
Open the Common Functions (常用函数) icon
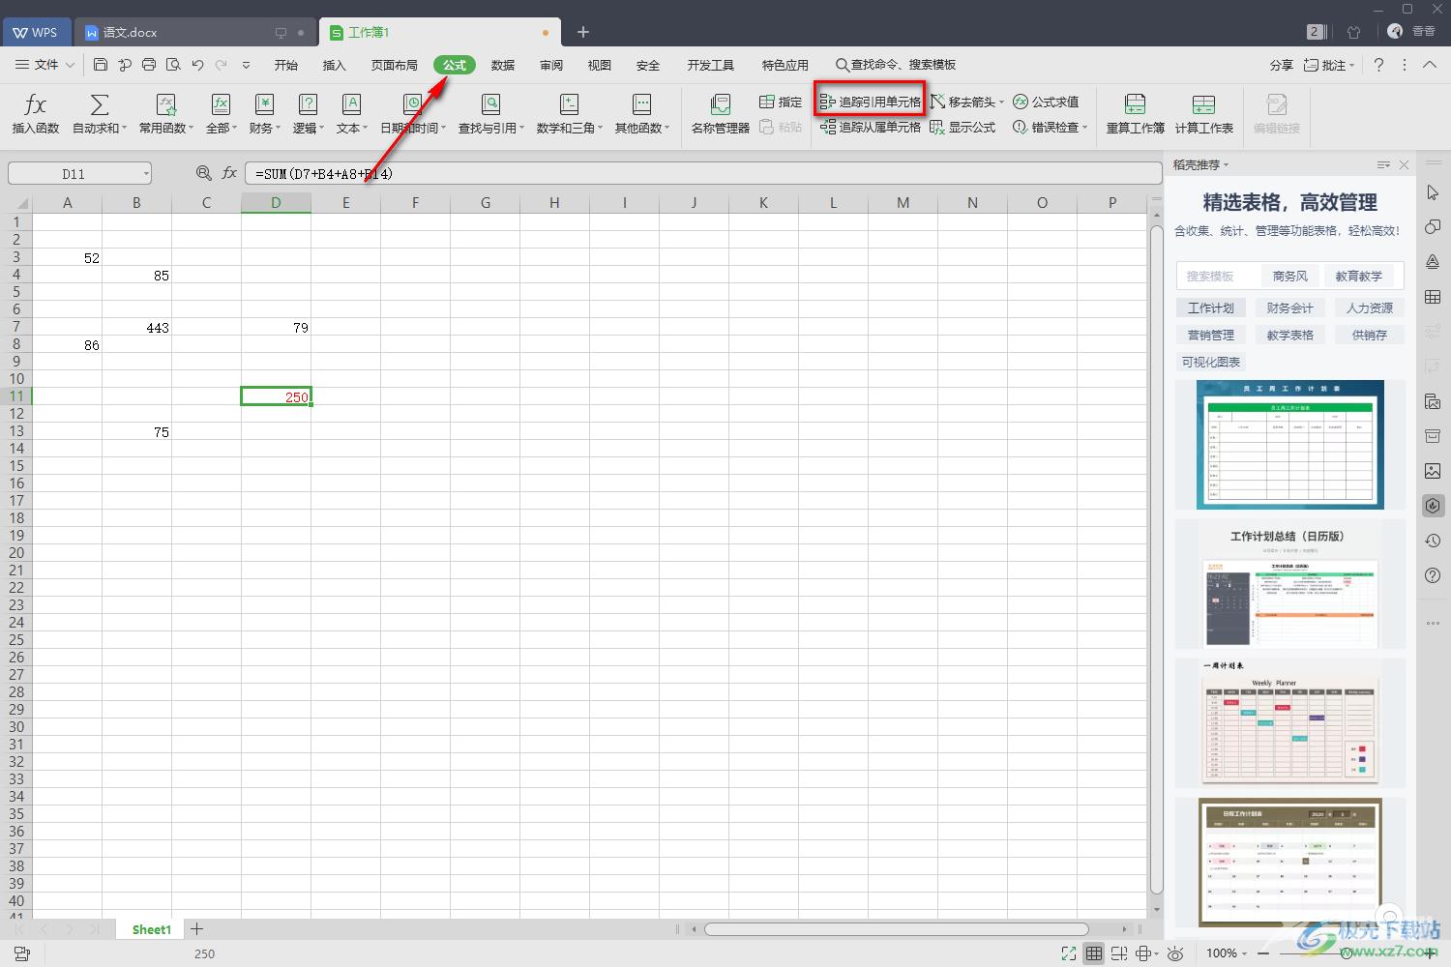click(x=166, y=104)
